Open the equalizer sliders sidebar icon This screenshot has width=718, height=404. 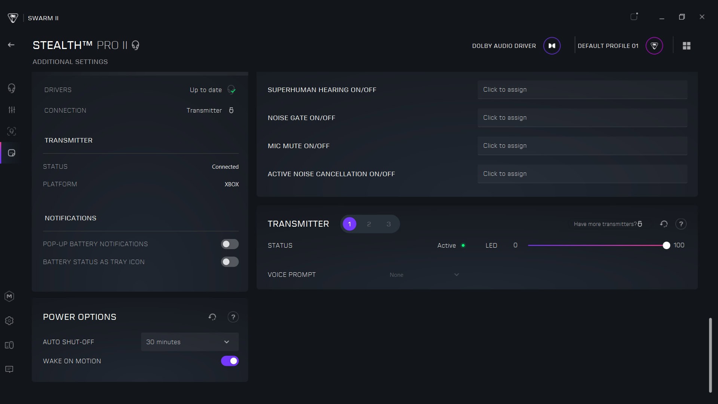12,110
